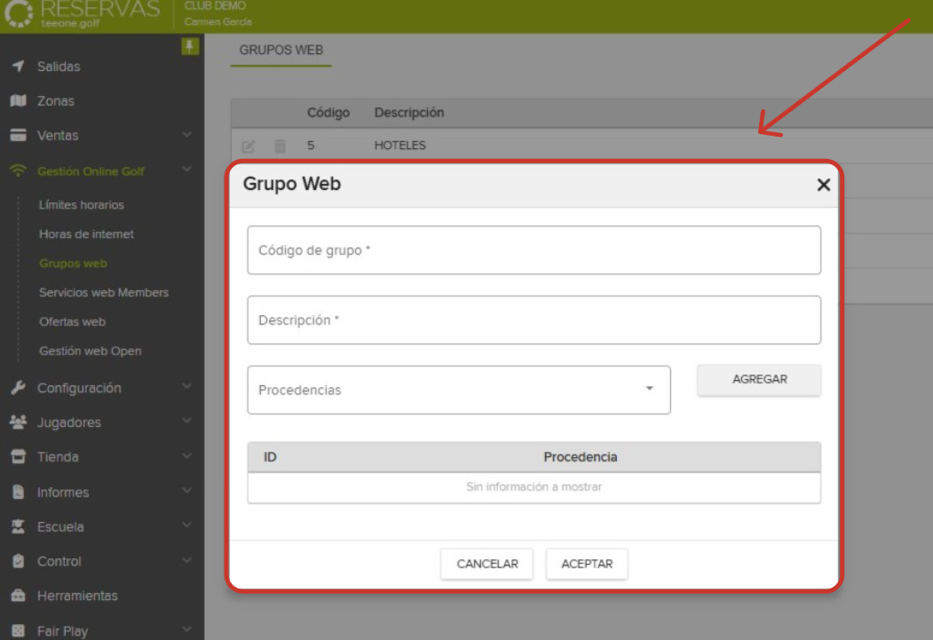Switch to the GRUPOS WEB tab

(x=281, y=51)
